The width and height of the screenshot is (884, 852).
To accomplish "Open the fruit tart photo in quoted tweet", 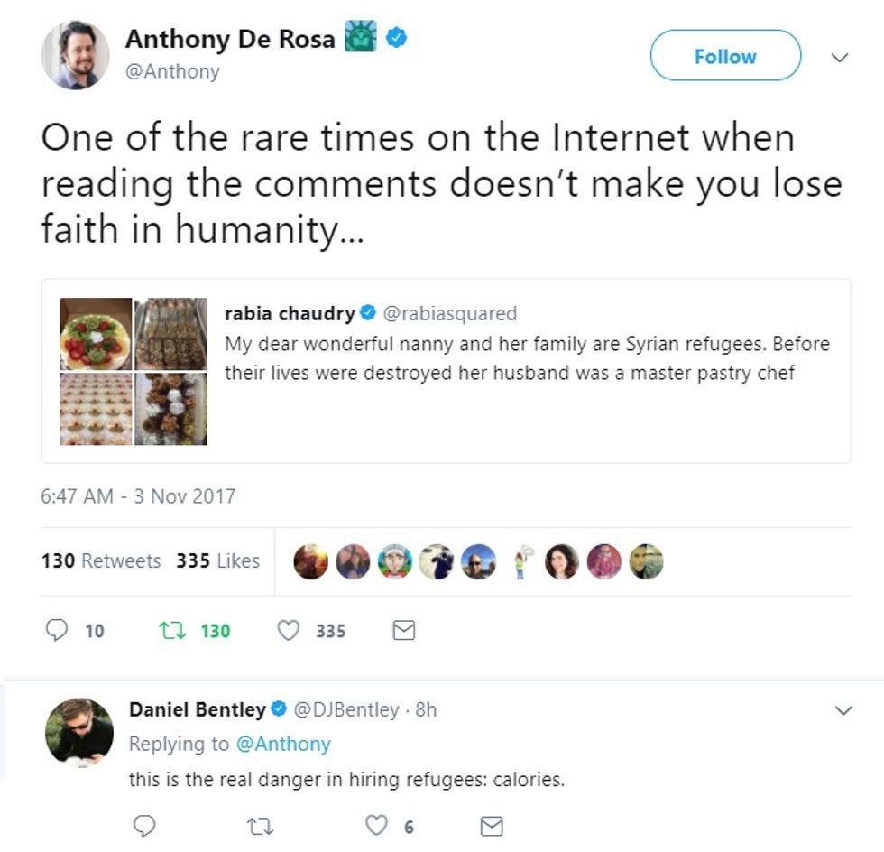I will [x=96, y=334].
